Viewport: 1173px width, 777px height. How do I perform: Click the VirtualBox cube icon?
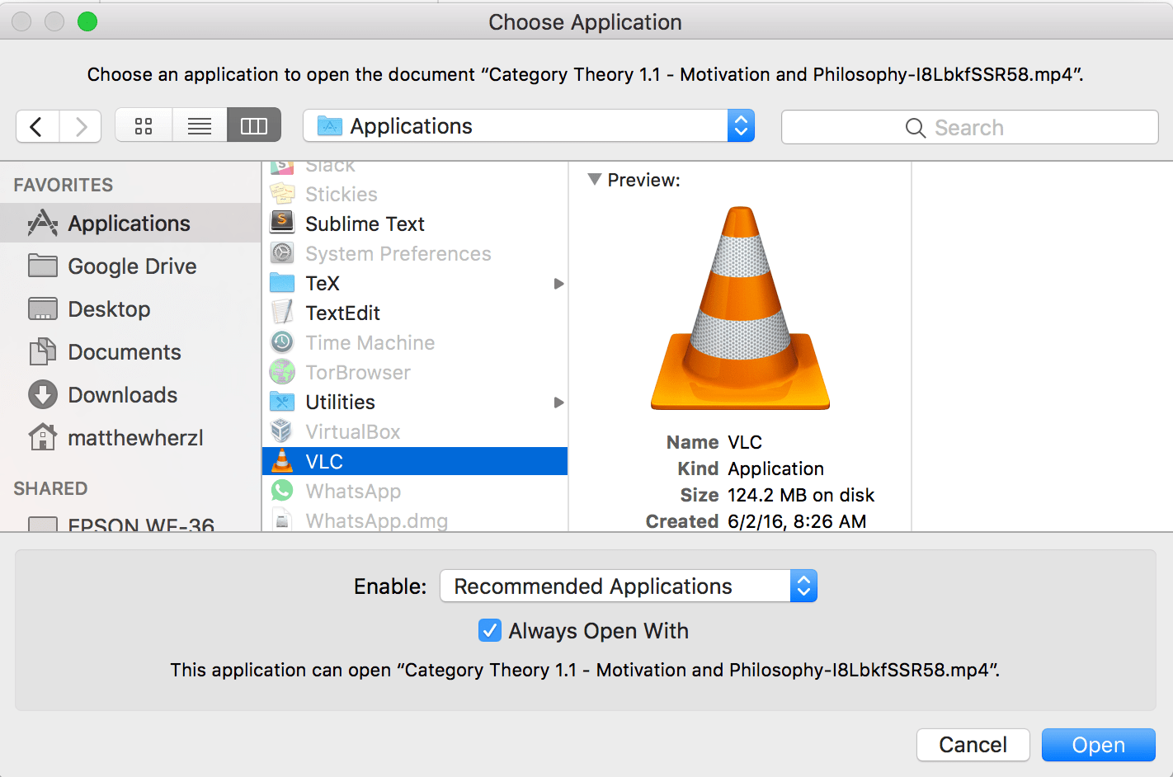(x=282, y=431)
